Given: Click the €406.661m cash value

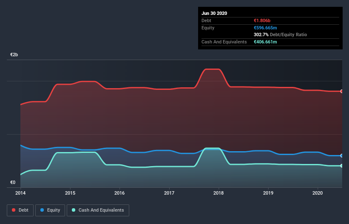Looking at the screenshot, I should pyautogui.click(x=265, y=42).
